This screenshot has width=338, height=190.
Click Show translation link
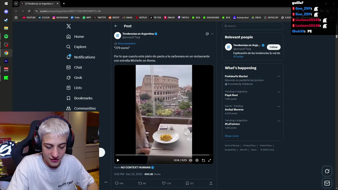(x=126, y=44)
